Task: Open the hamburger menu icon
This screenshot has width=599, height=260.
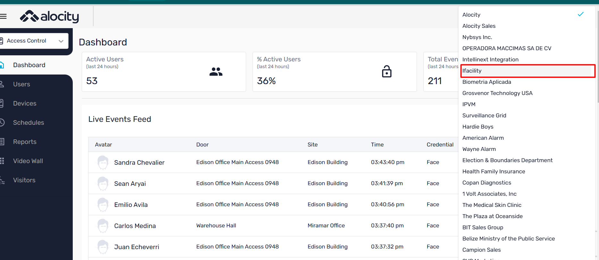Action: point(3,16)
